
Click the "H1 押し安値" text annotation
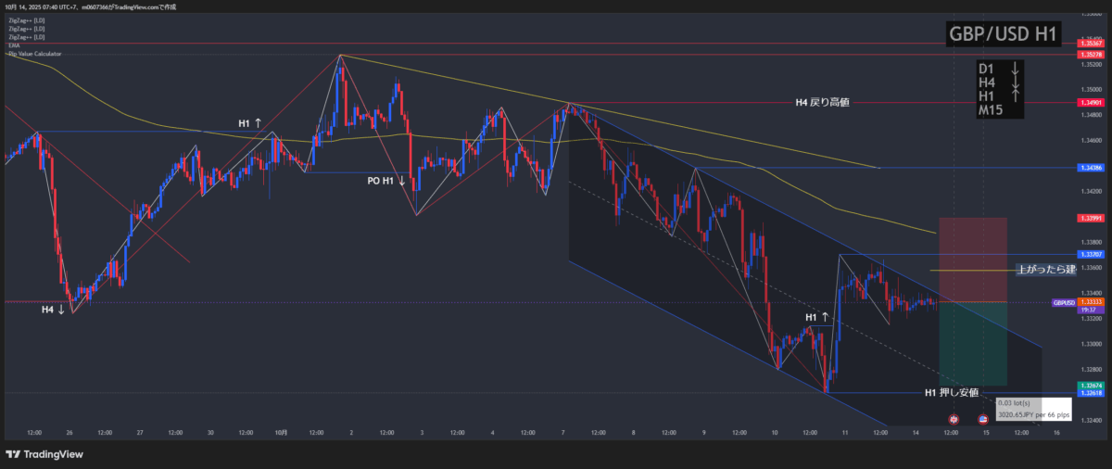pos(952,393)
